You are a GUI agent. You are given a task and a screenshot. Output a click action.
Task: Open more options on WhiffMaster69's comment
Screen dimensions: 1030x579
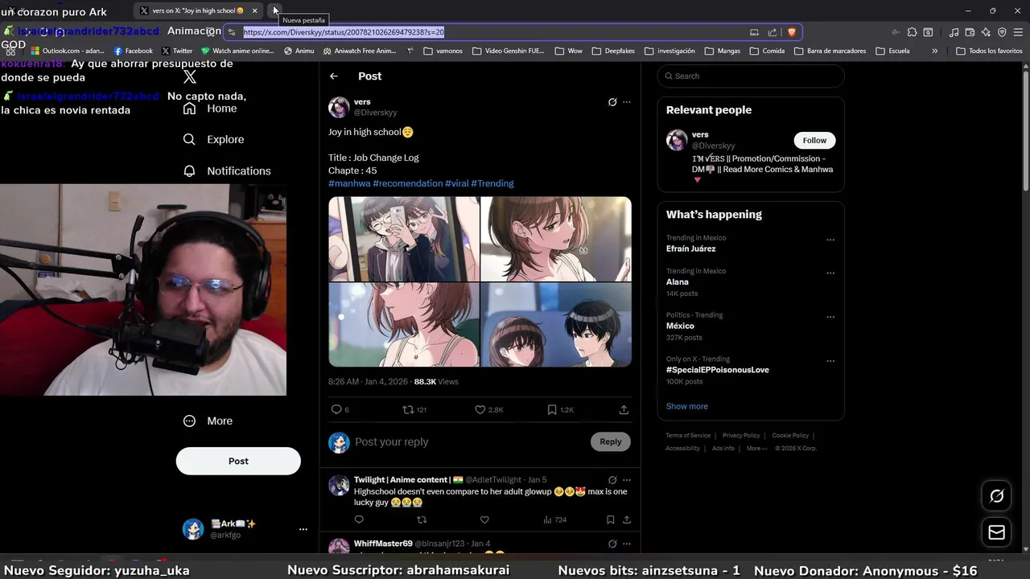tap(627, 544)
